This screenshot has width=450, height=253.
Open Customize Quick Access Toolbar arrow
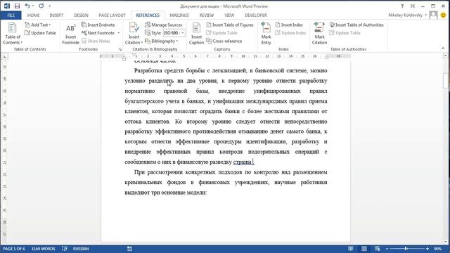tap(50, 6)
